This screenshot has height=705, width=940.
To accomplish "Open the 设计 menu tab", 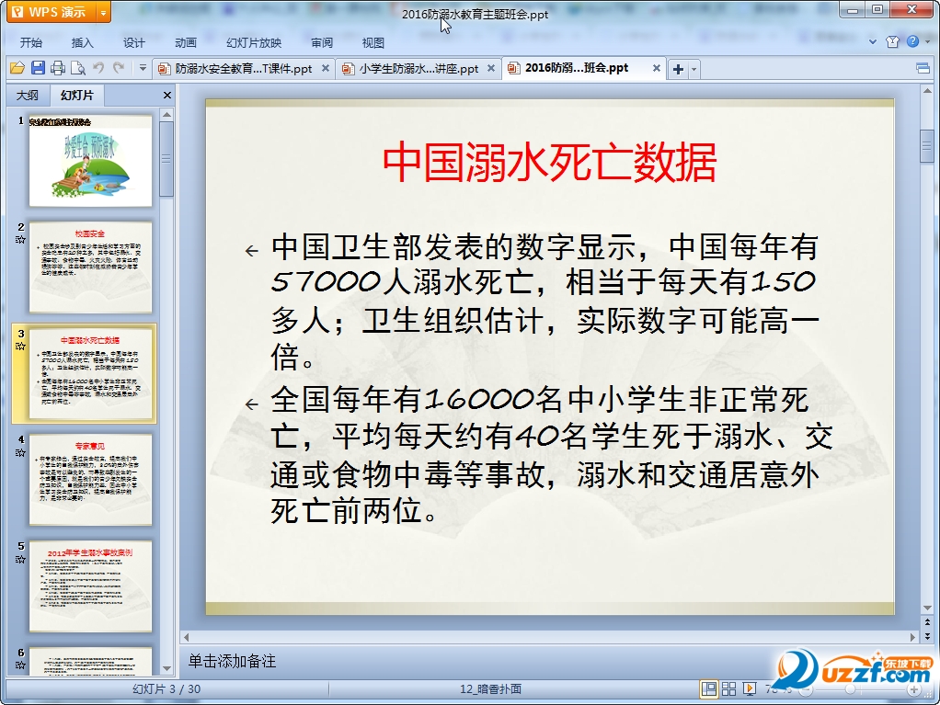I will pos(134,42).
